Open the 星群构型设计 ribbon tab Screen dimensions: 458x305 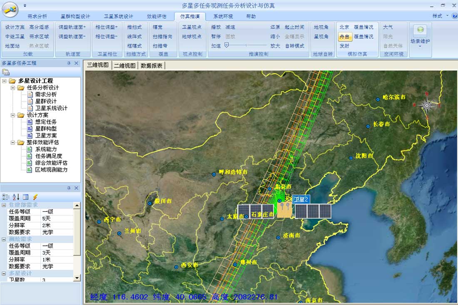[x=75, y=16]
